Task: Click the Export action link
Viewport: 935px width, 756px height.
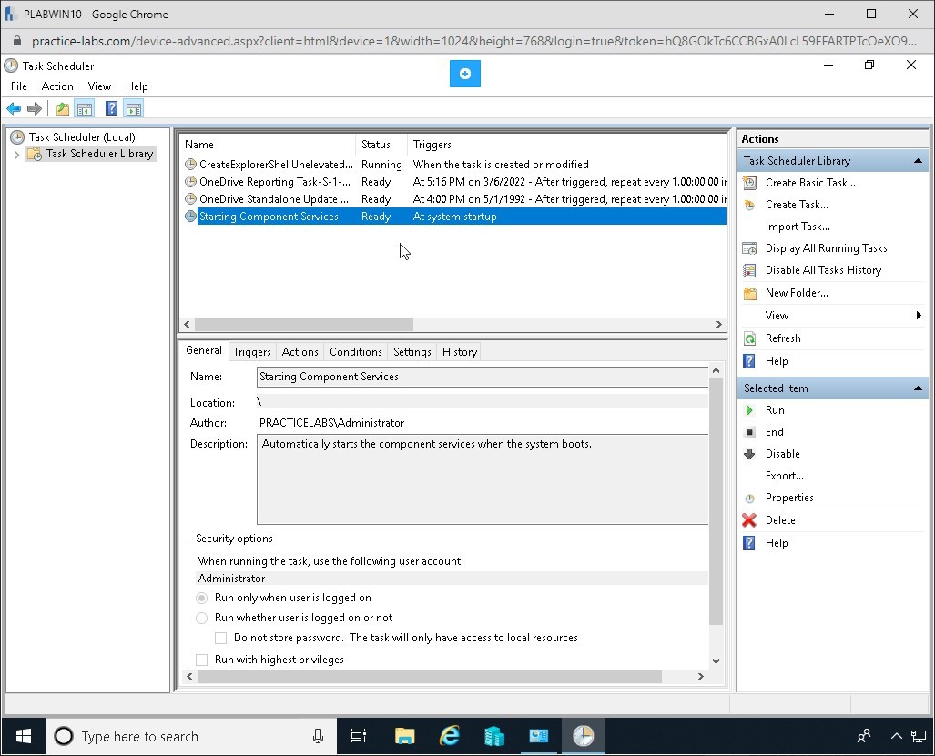Action: pos(785,476)
